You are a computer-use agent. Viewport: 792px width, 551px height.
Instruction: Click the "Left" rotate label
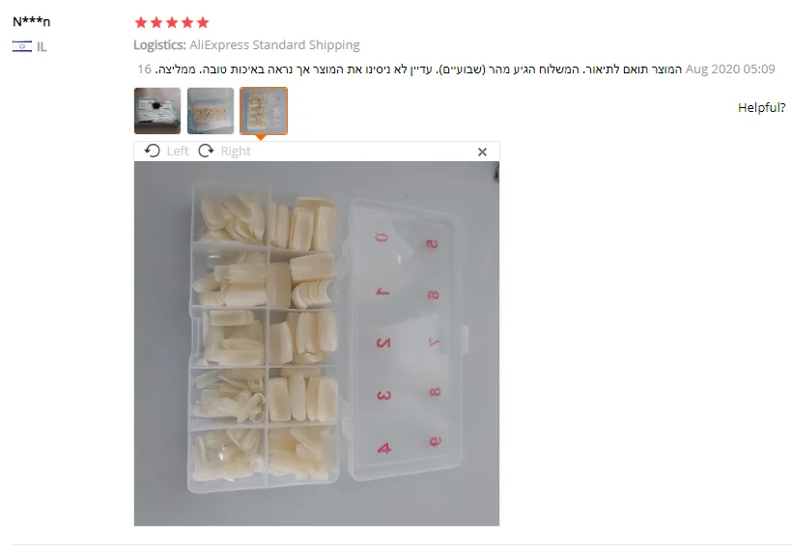[x=178, y=151]
